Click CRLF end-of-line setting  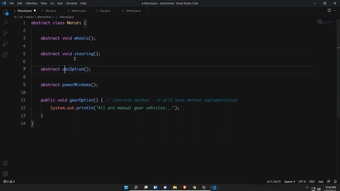(x=312, y=181)
